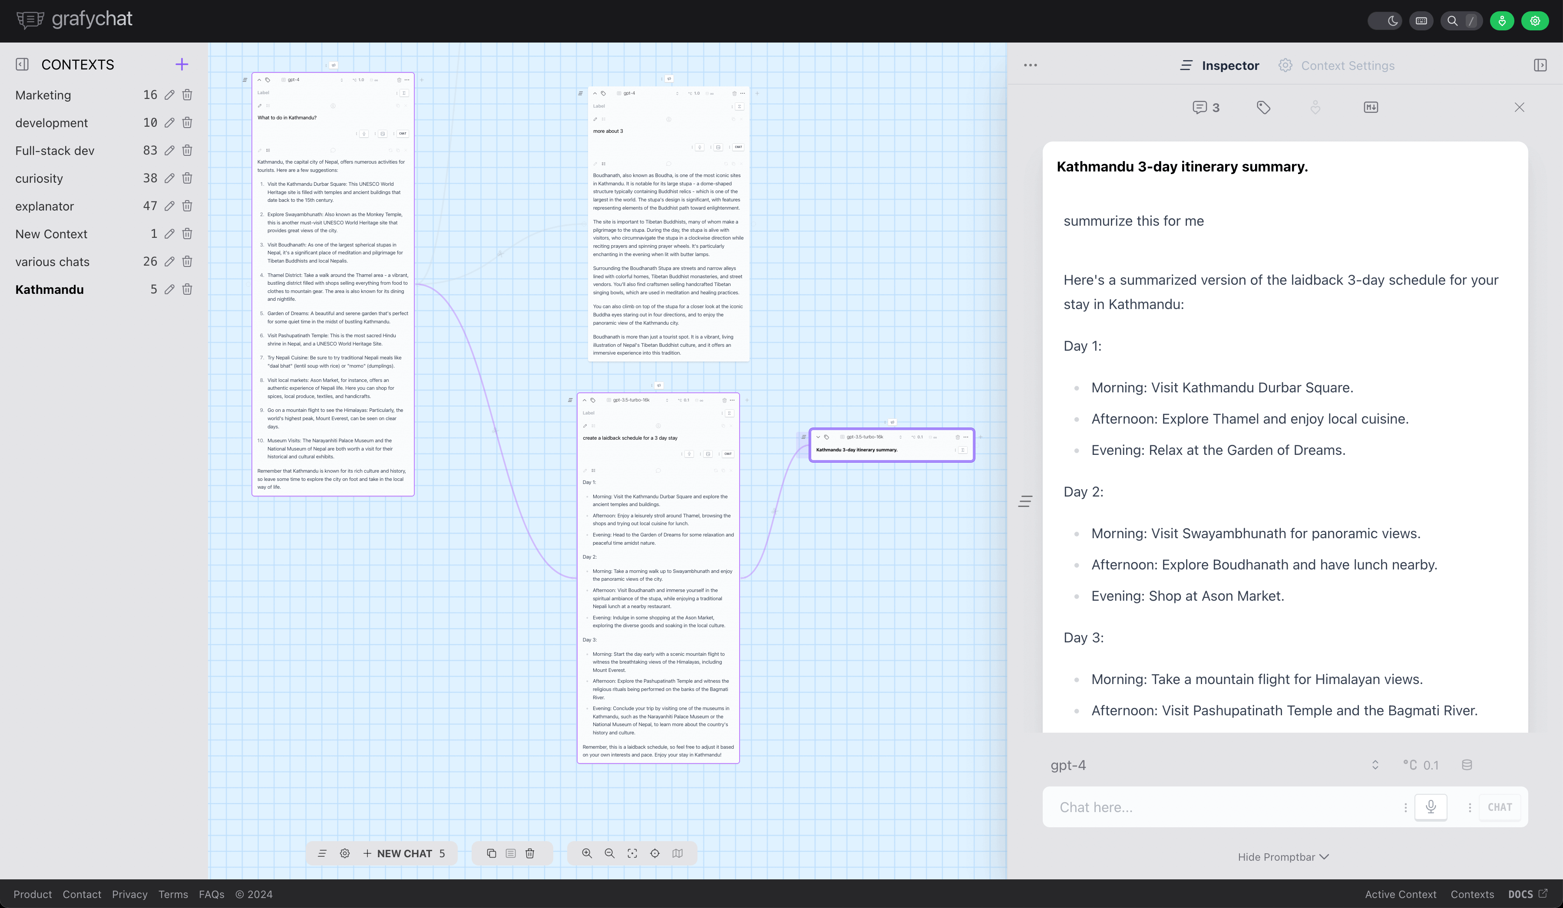This screenshot has width=1563, height=908.
Task: Toggle the right Inspector panel collapse icon
Action: tap(1540, 66)
